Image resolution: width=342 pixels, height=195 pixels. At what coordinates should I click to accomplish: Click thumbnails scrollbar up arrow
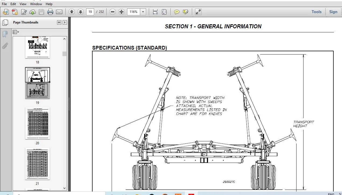click(64, 39)
